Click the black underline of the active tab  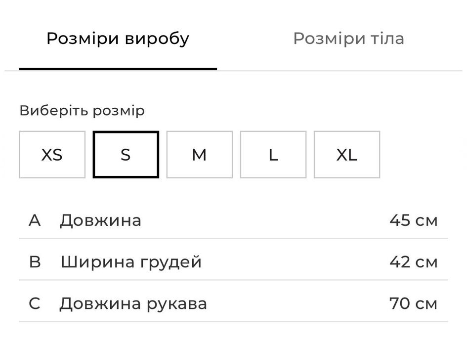(118, 69)
